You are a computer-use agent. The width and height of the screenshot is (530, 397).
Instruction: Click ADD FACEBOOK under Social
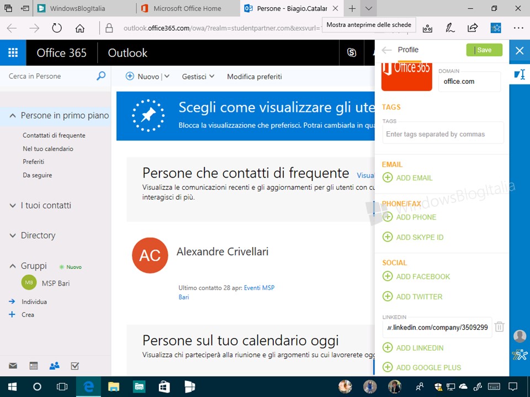tap(416, 276)
